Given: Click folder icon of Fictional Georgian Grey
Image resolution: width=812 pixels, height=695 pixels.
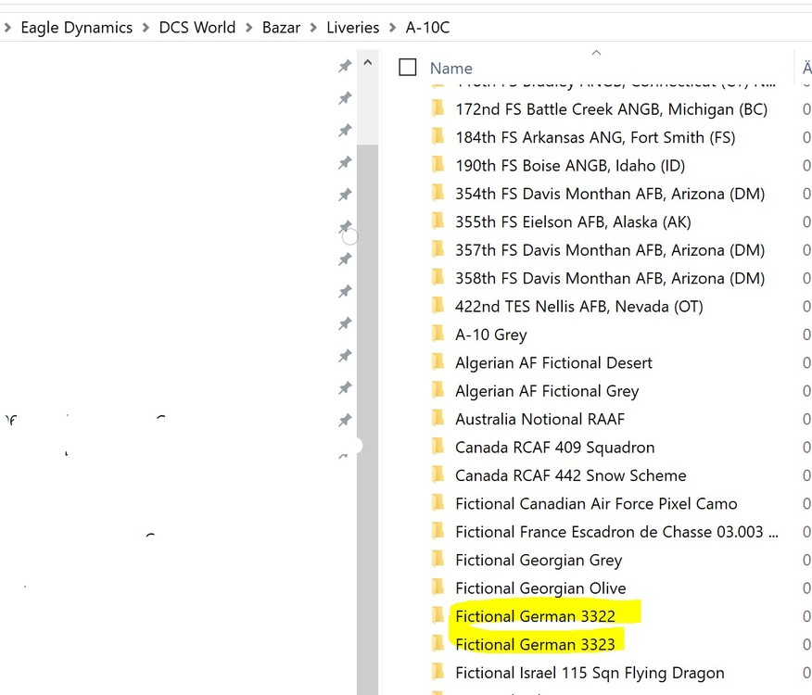Looking at the screenshot, I should pyautogui.click(x=438, y=559).
